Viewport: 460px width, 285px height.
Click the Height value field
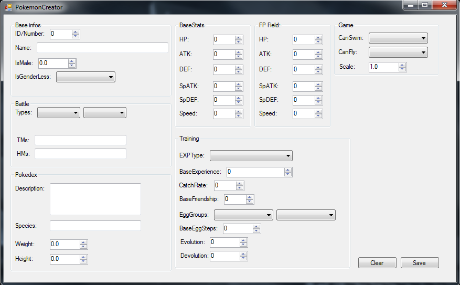[x=65, y=259]
